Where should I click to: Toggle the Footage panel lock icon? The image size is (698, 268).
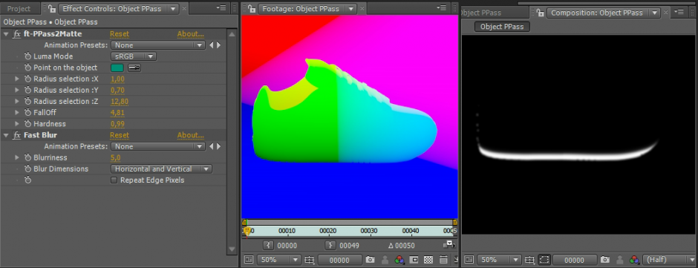pos(252,8)
